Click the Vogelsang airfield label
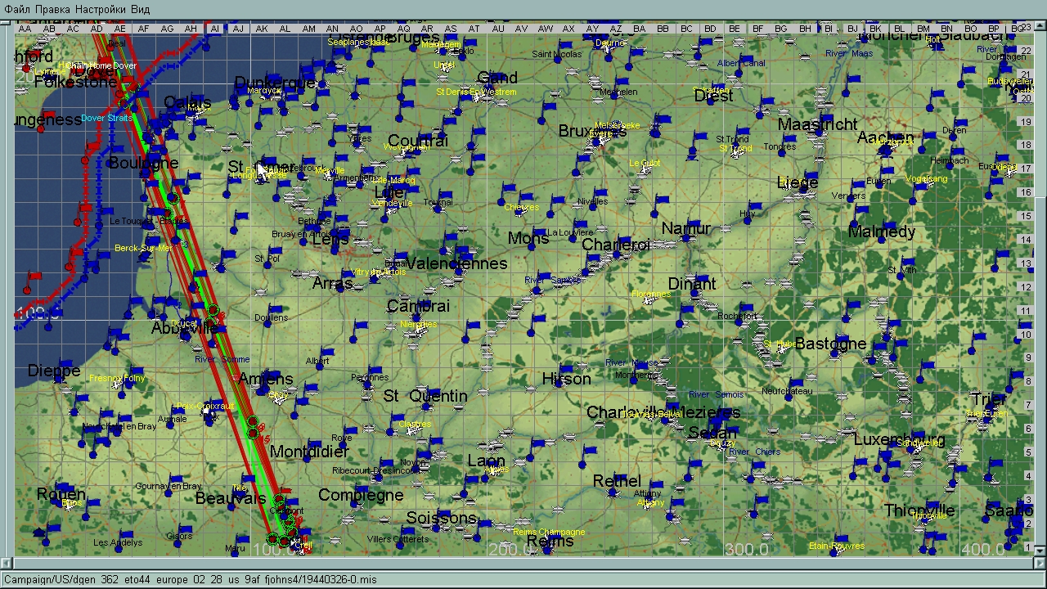Viewport: 1047px width, 589px height. (x=926, y=179)
